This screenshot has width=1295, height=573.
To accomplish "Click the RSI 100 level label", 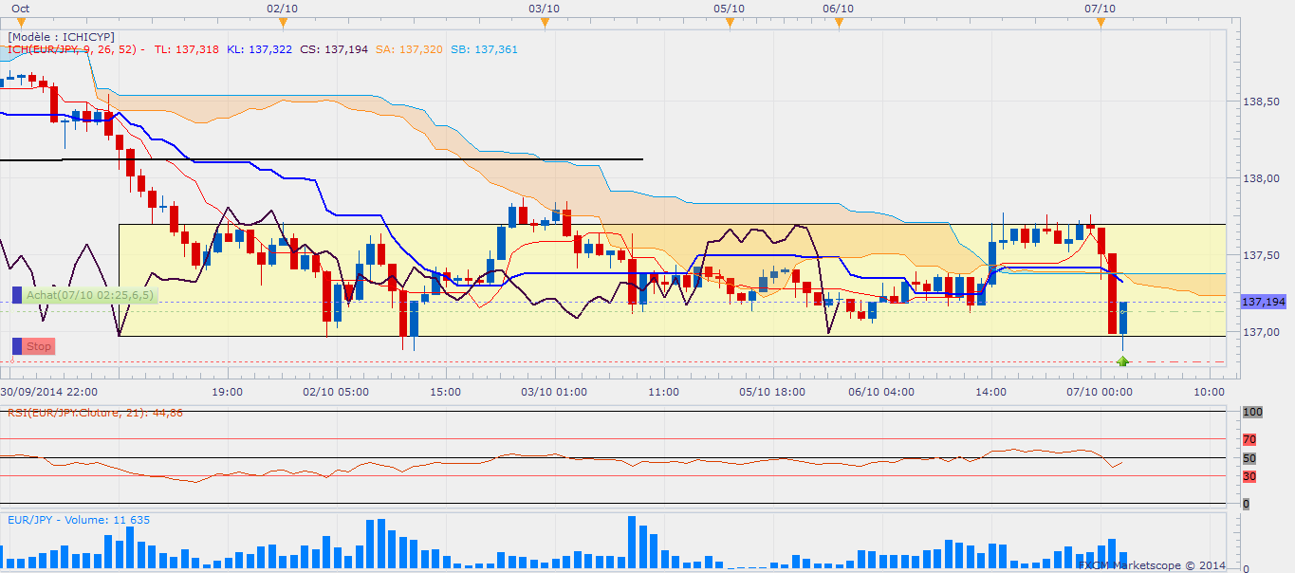I will point(1252,413).
